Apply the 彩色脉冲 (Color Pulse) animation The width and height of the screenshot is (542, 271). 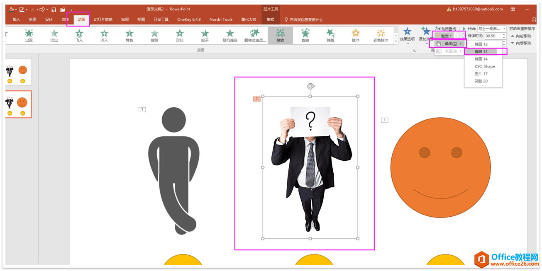click(381, 36)
